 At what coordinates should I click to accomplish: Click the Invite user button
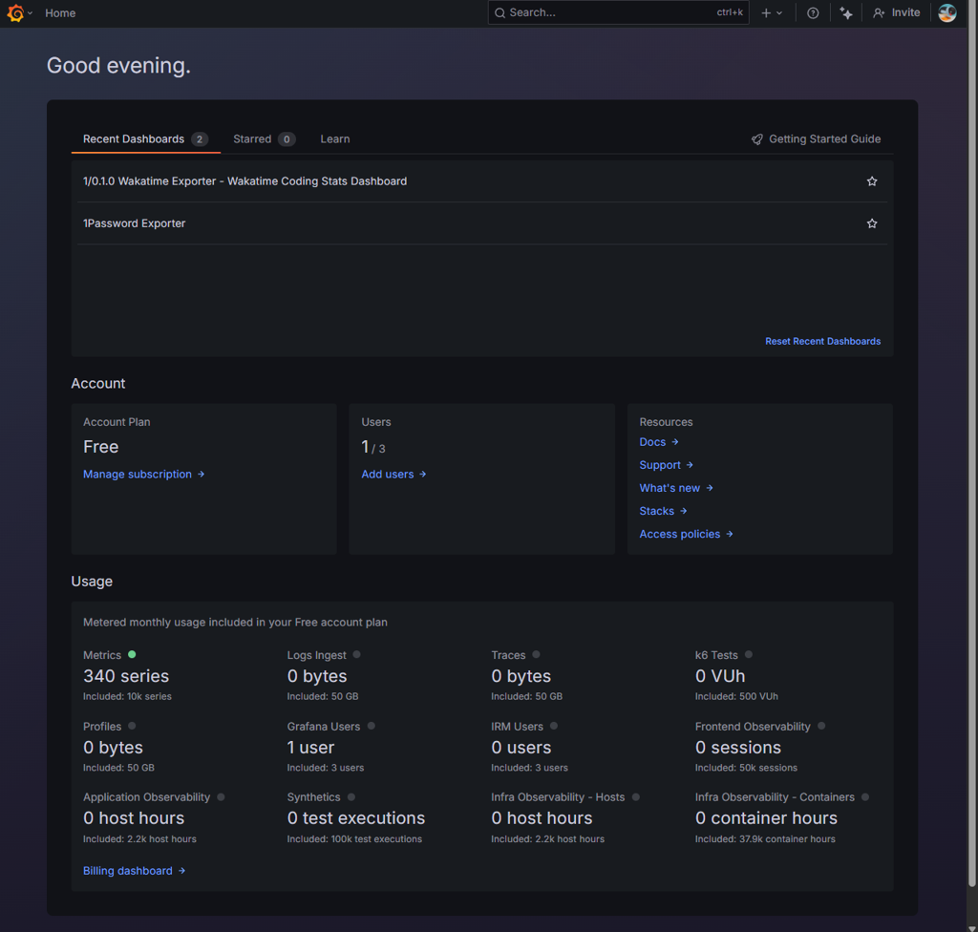(896, 13)
